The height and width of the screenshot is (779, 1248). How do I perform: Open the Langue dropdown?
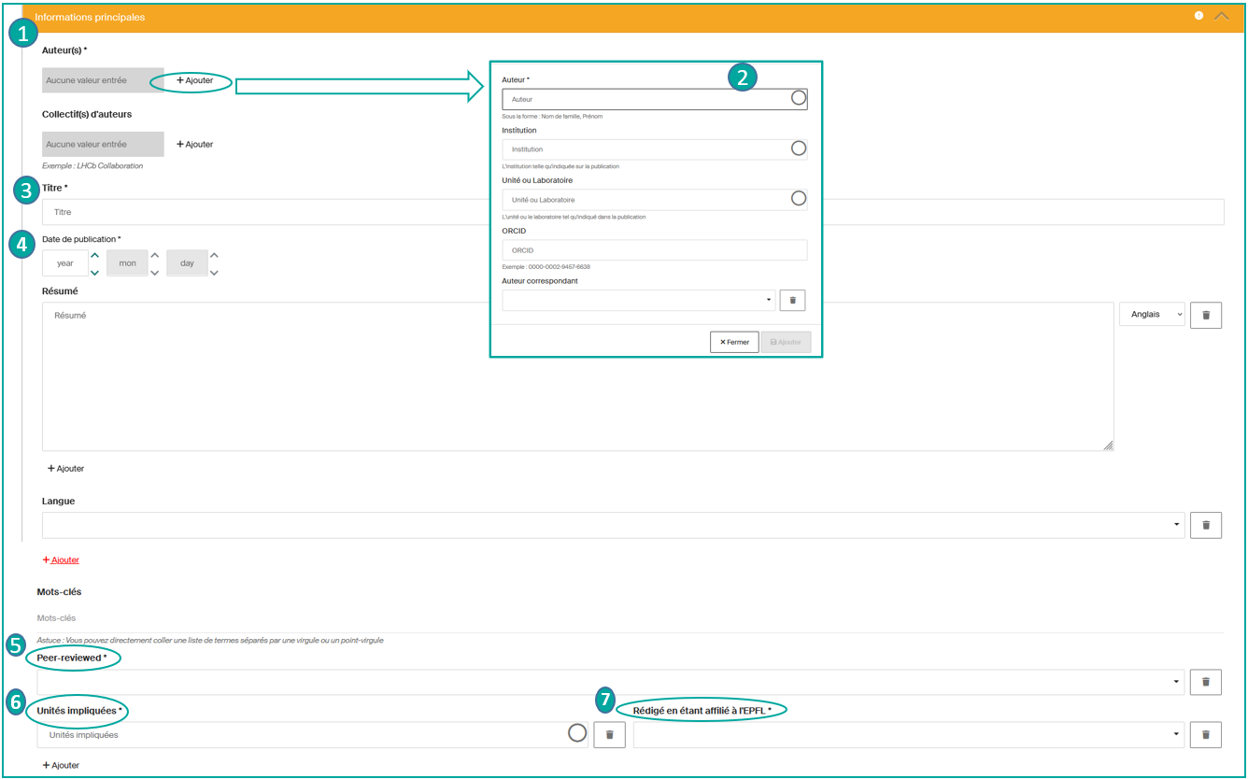pyautogui.click(x=613, y=525)
